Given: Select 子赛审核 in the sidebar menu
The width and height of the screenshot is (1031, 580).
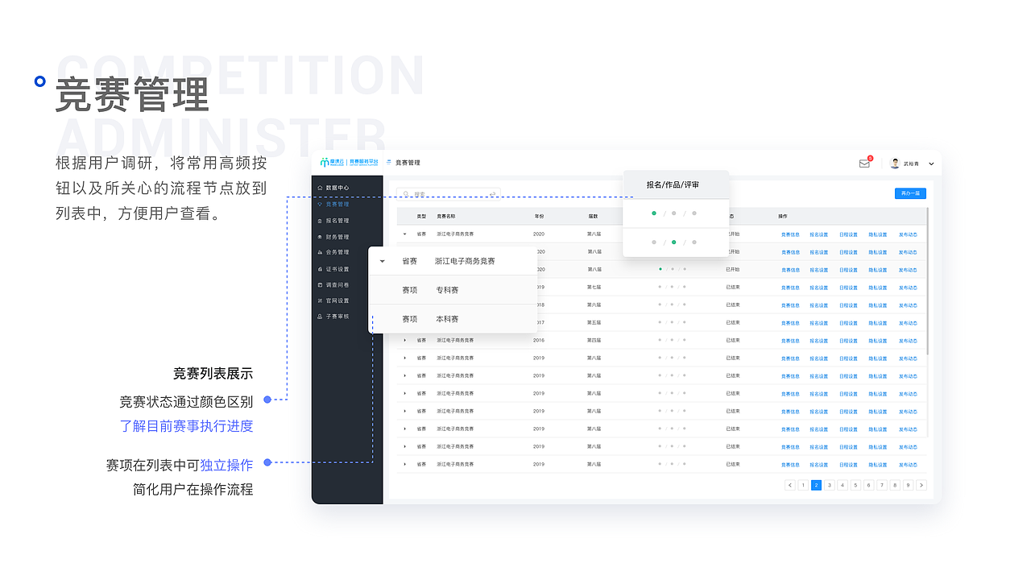Looking at the screenshot, I should (337, 317).
